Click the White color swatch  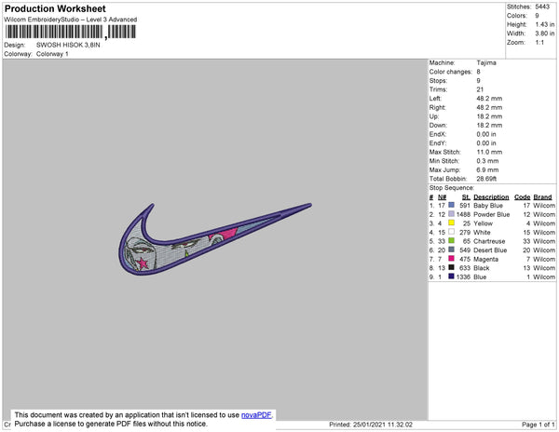tap(451, 232)
